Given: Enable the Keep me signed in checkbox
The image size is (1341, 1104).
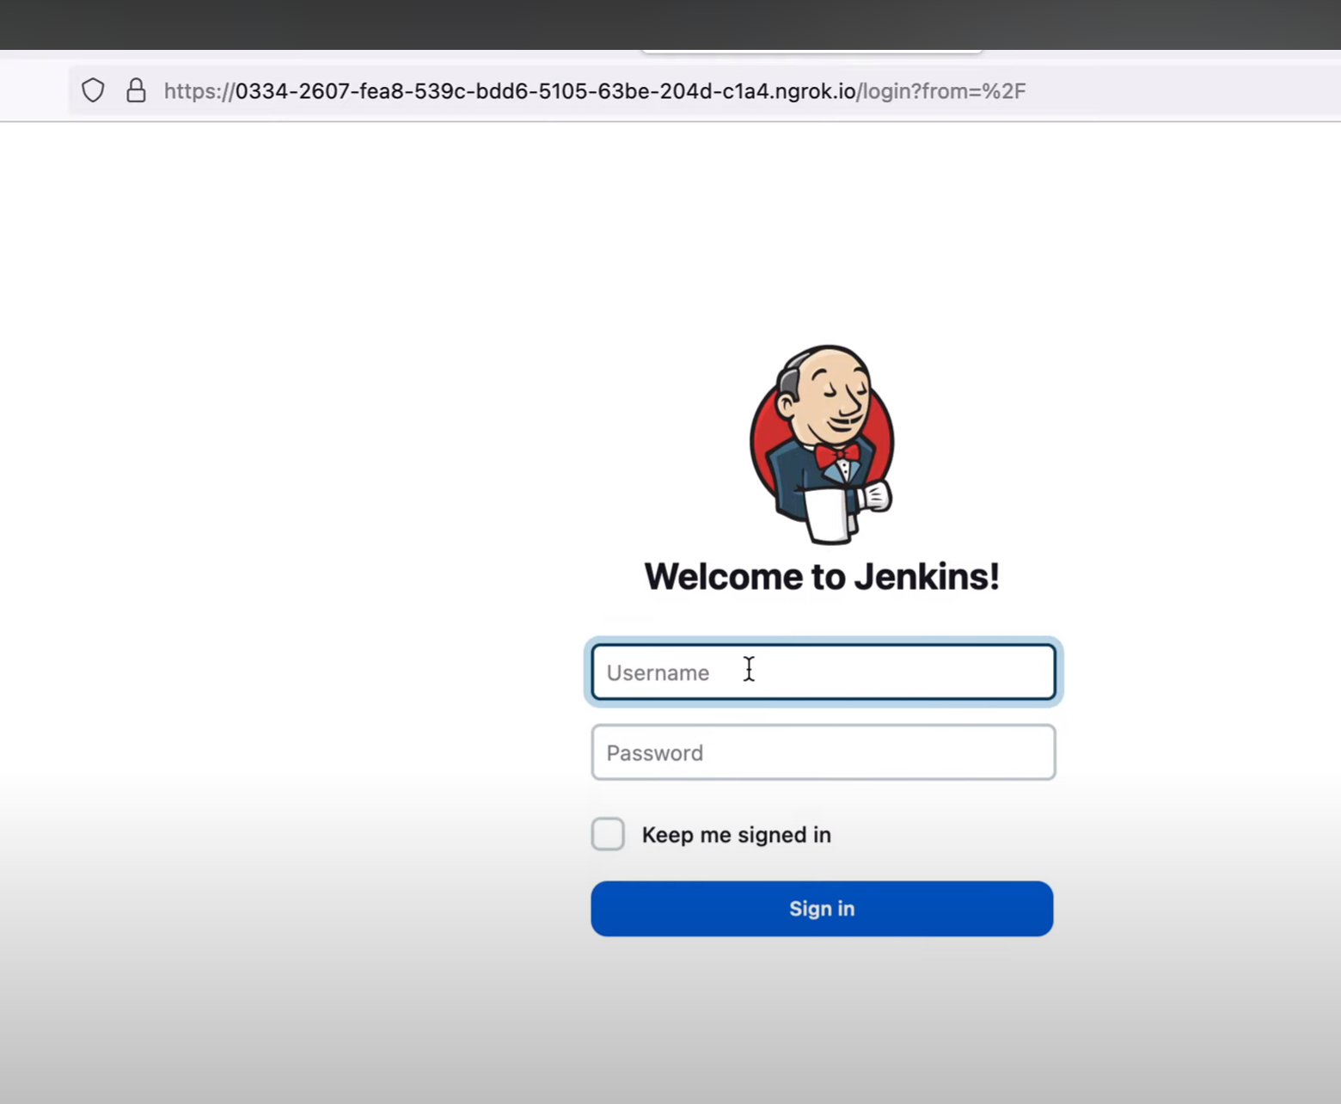Looking at the screenshot, I should 608,834.
